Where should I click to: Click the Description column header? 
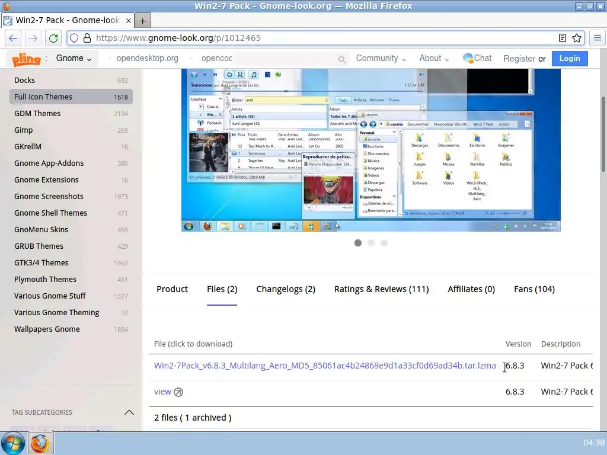click(x=561, y=344)
